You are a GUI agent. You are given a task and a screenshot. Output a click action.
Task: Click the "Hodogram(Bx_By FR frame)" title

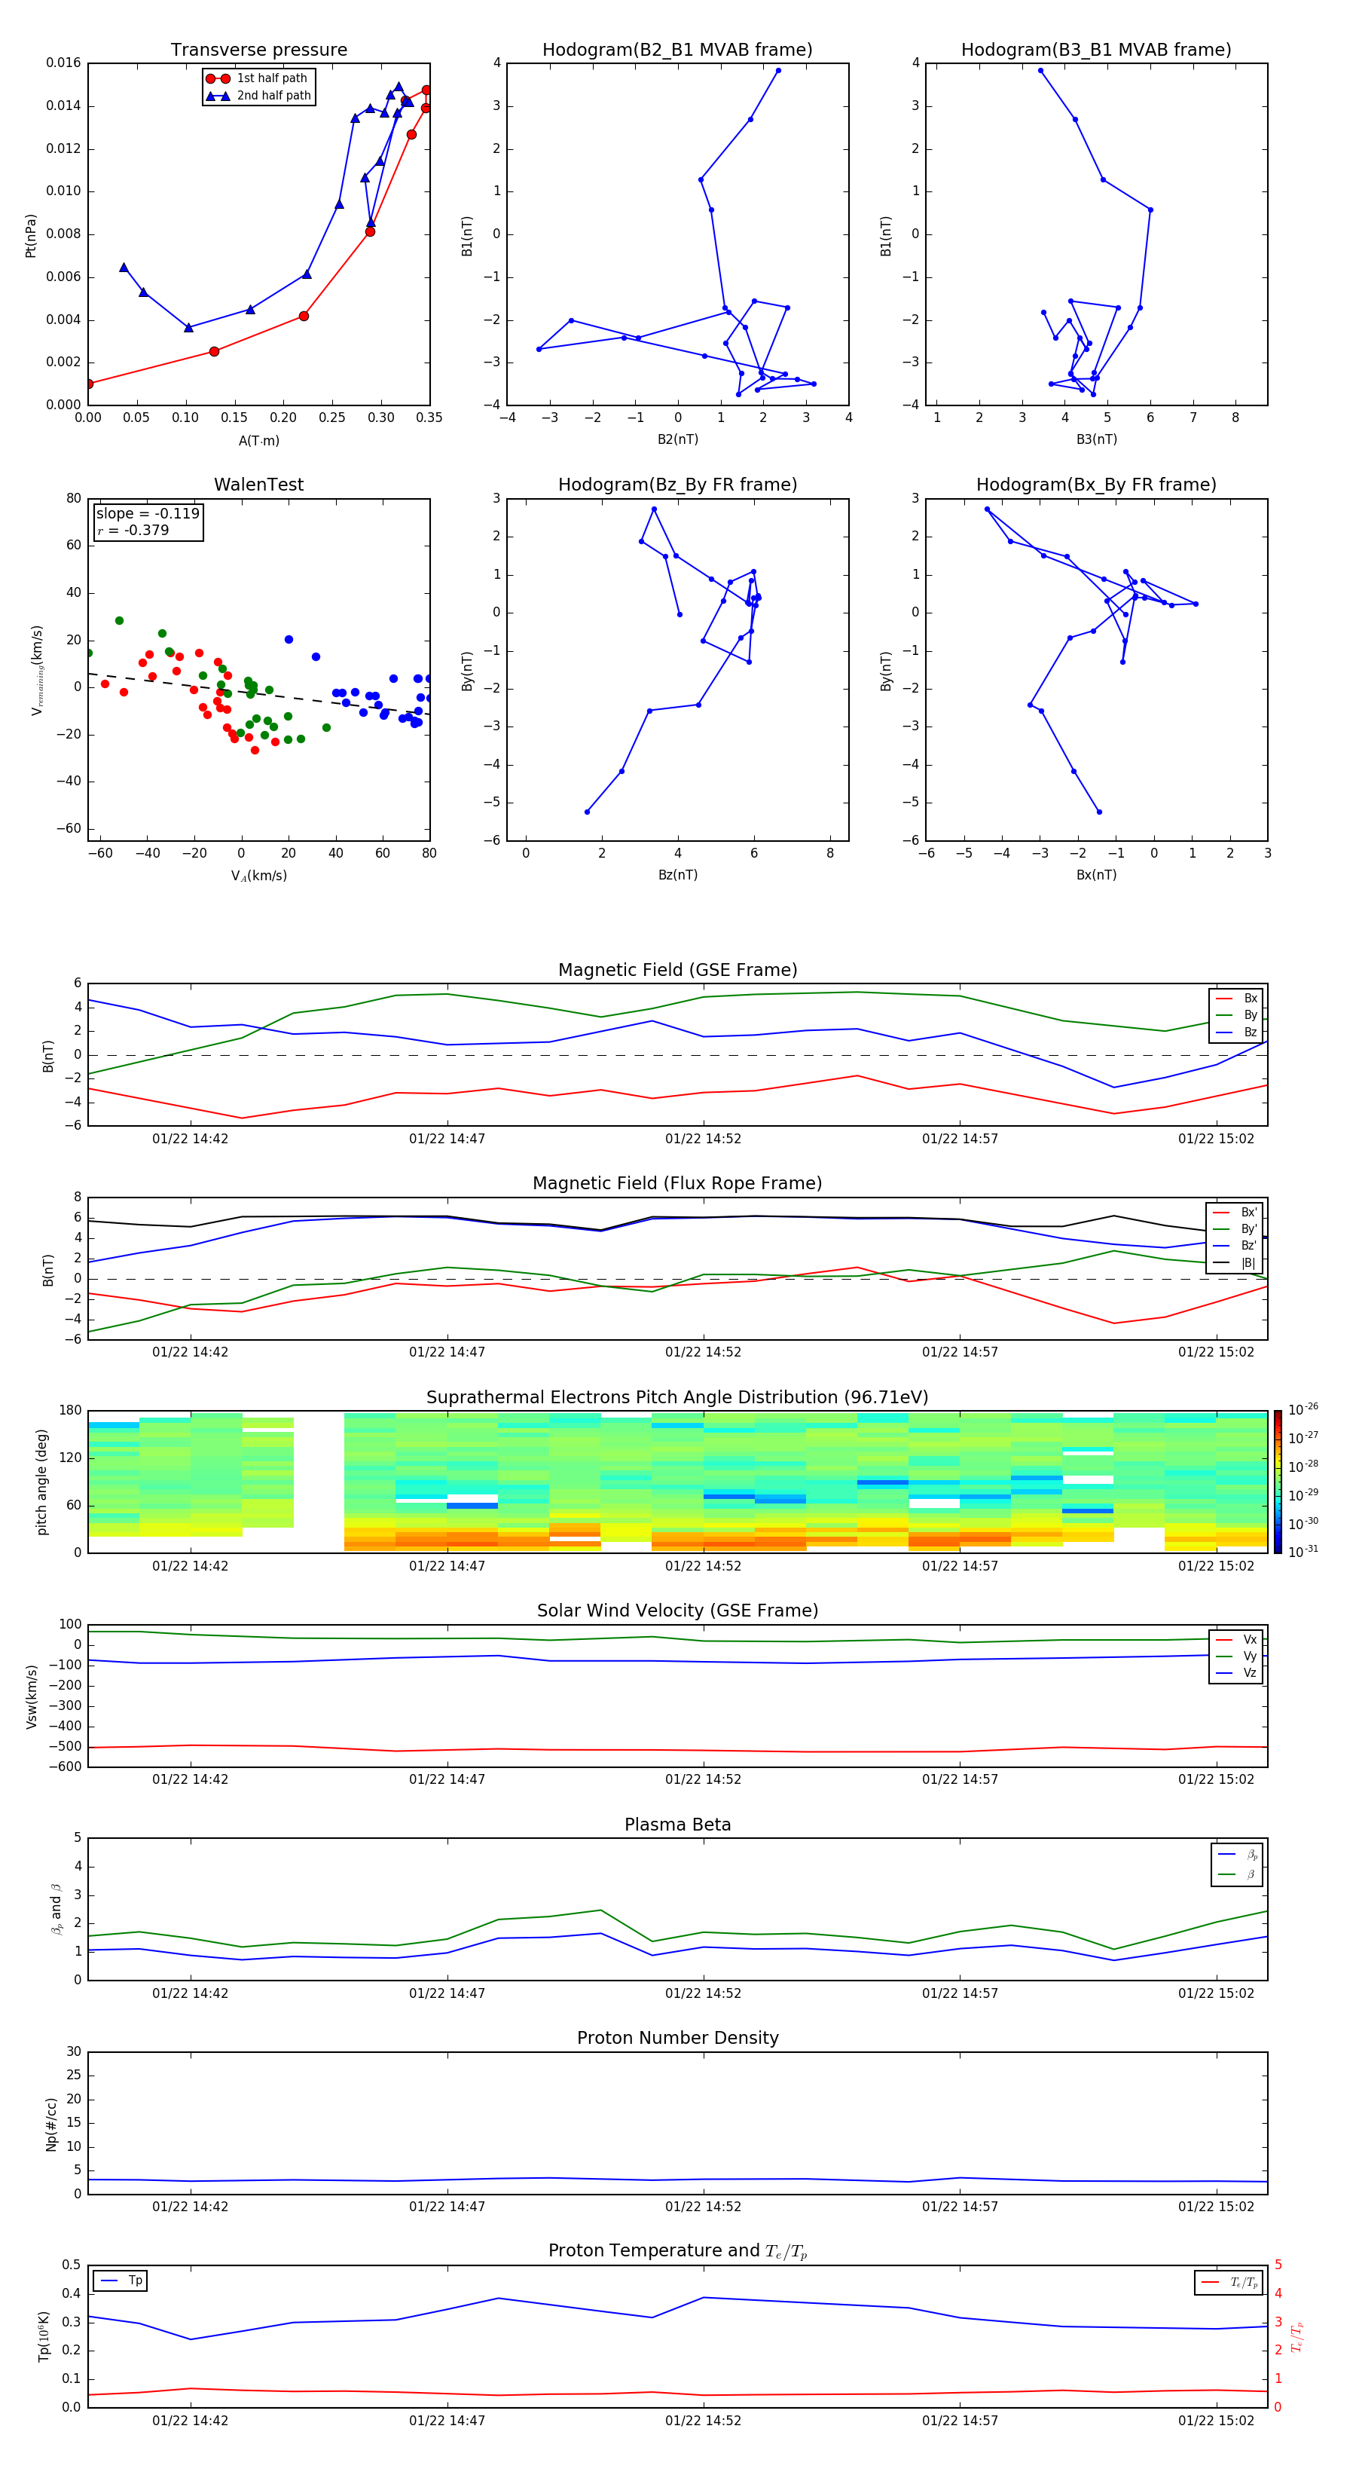(x=1096, y=485)
